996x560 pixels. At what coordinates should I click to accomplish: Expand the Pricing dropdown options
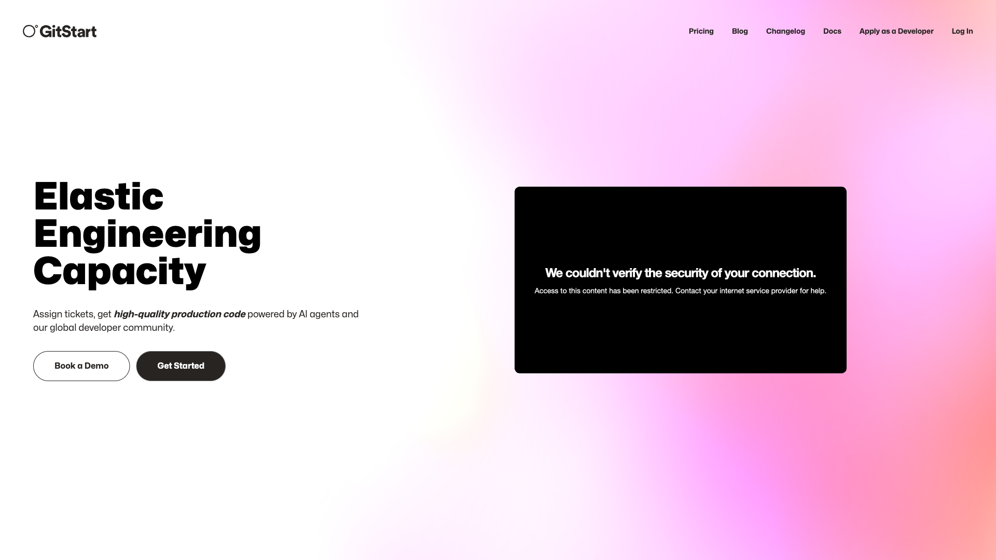[700, 31]
